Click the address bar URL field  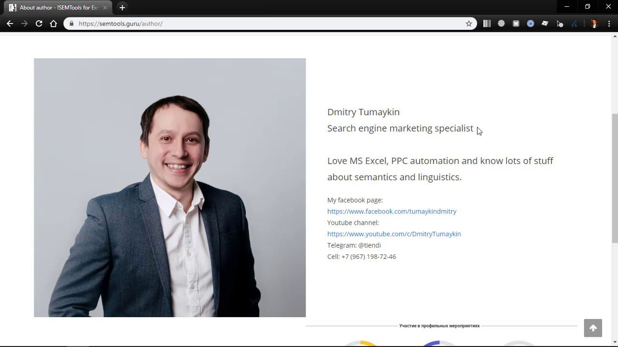[270, 23]
